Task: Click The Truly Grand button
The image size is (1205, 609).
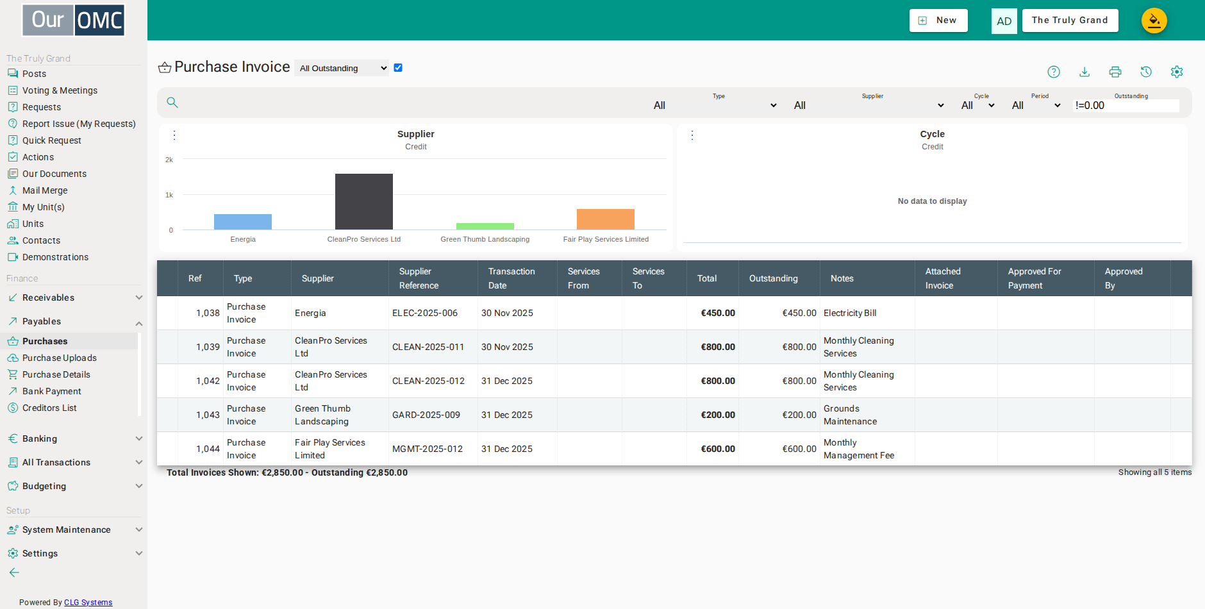Action: (1070, 21)
